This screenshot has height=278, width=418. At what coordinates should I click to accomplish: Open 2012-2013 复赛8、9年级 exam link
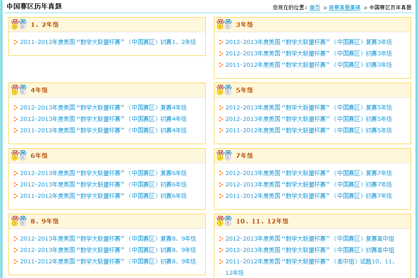[108, 239]
